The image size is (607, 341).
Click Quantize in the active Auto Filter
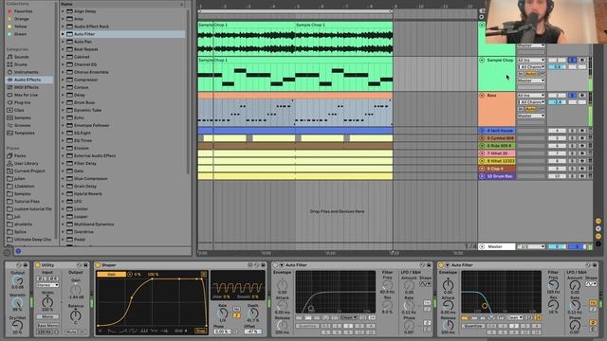(x=472, y=326)
